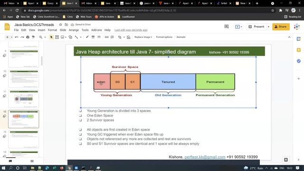Open the Edit menu

(x=24, y=30)
